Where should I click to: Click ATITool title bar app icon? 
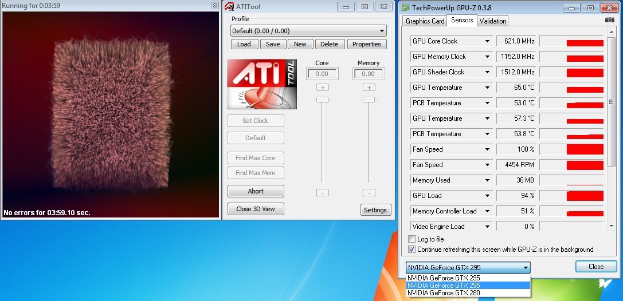pyautogui.click(x=229, y=7)
